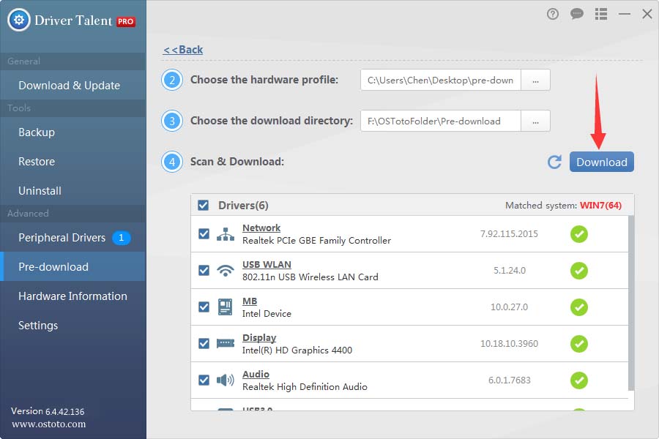Click the Network driver icon
Image resolution: width=659 pixels, height=439 pixels.
226,234
